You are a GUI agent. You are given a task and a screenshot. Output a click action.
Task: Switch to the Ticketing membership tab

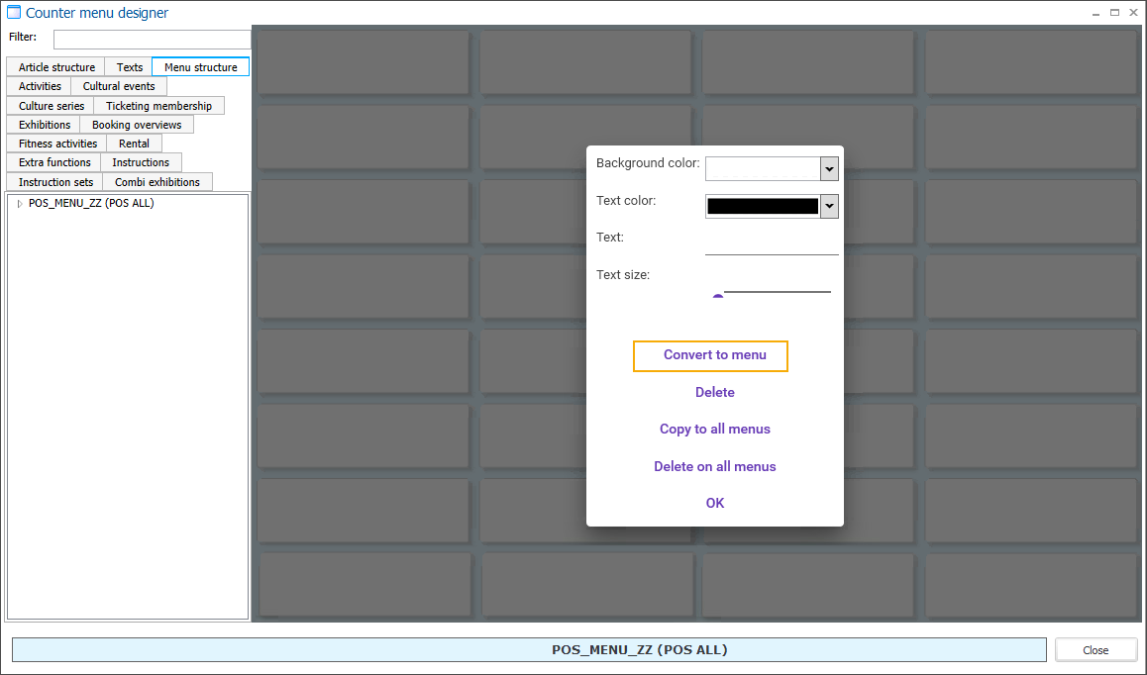tap(159, 105)
